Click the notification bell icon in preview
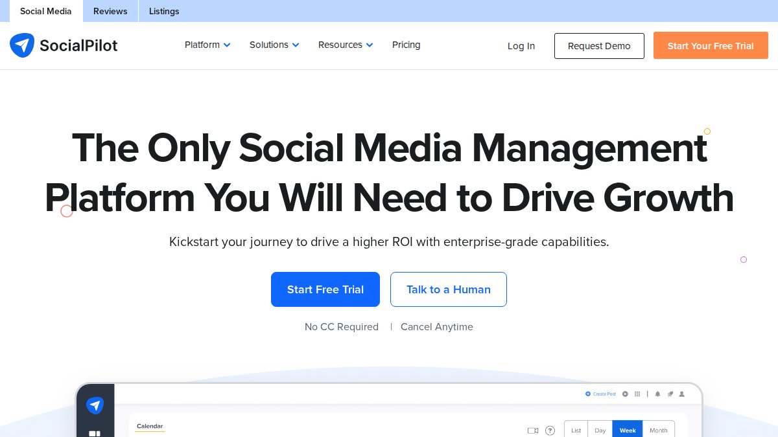The width and height of the screenshot is (778, 437). [x=657, y=394]
